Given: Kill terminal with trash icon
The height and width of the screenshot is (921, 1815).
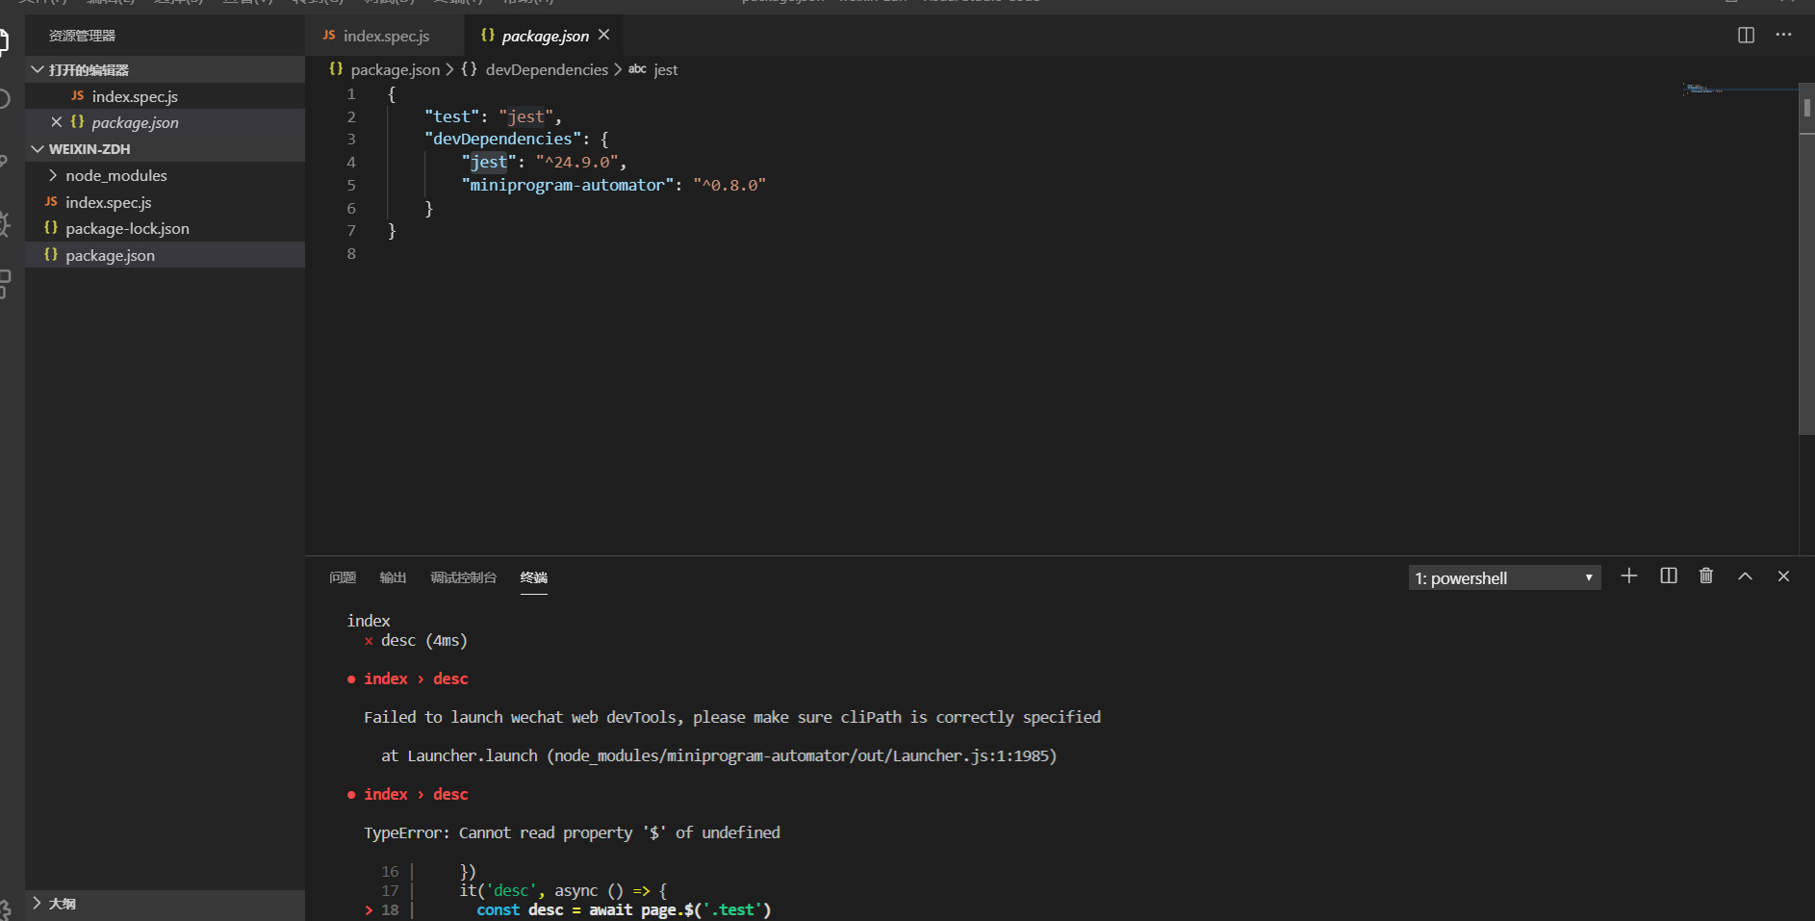Looking at the screenshot, I should point(1706,576).
